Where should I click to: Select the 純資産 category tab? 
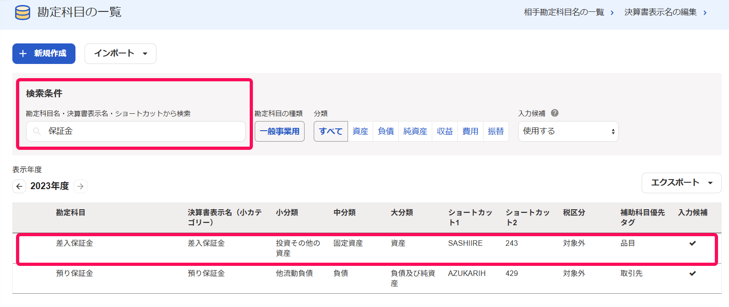point(415,132)
